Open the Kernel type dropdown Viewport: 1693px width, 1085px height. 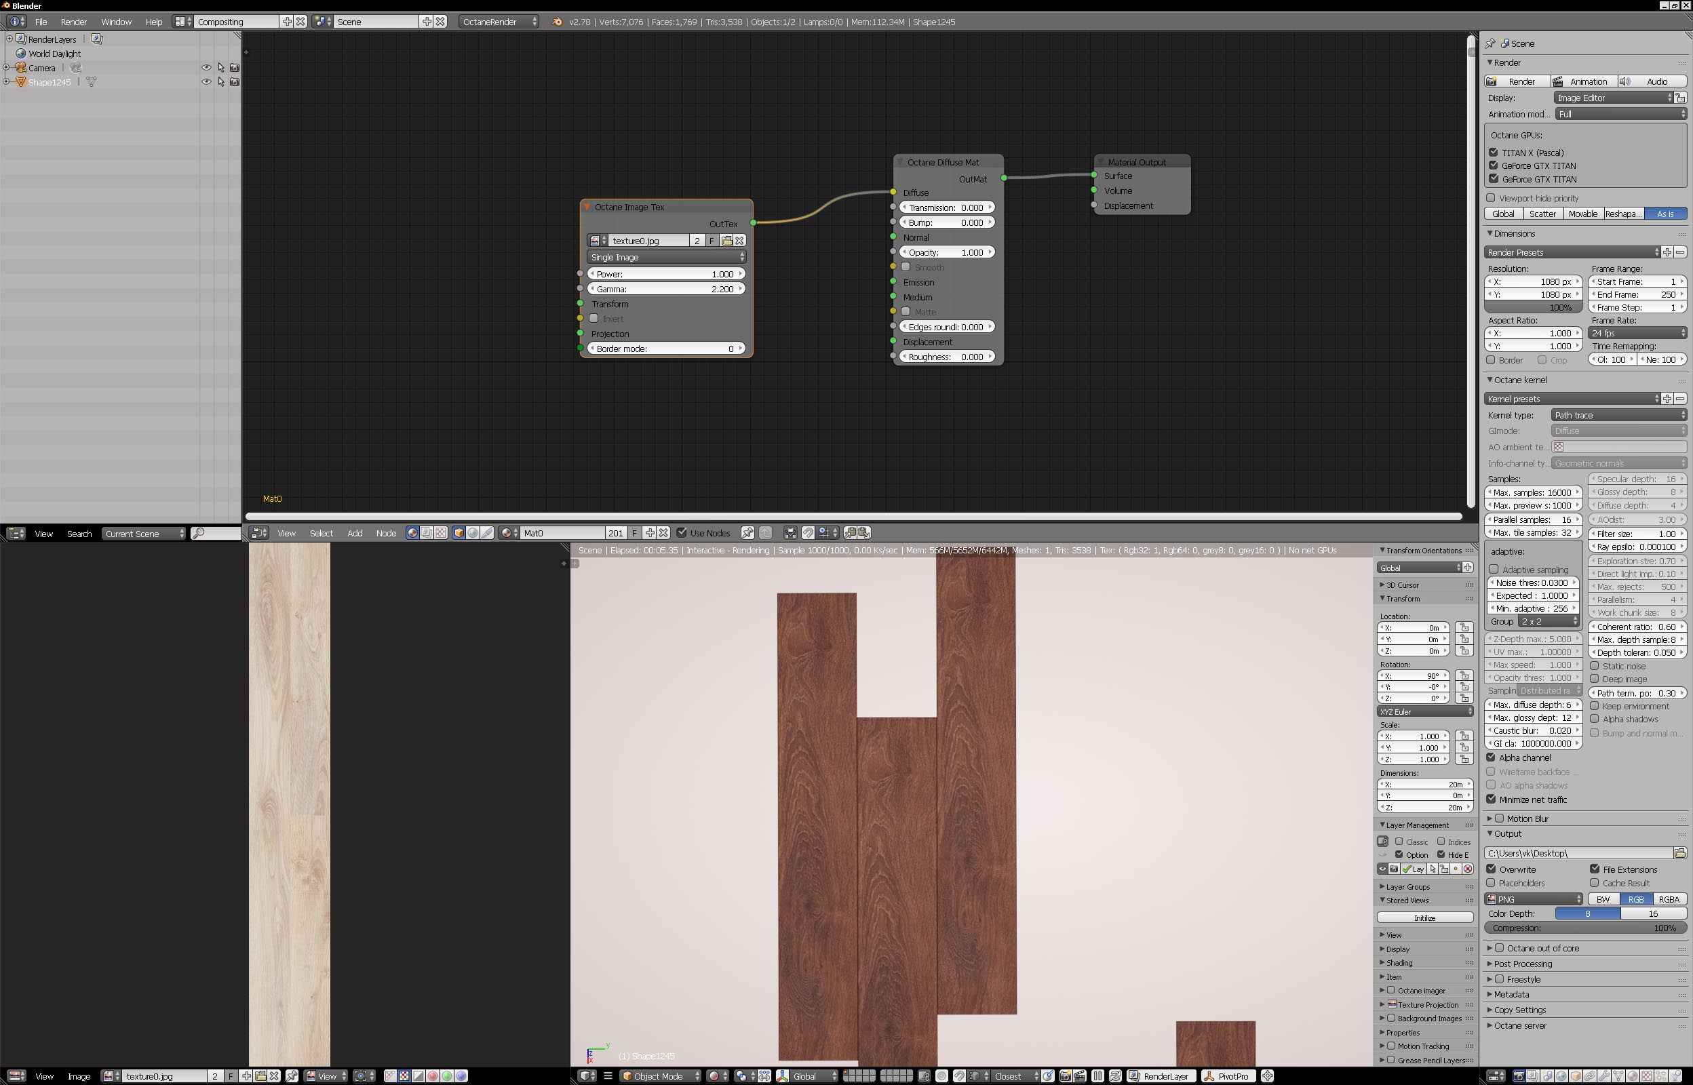click(1618, 416)
